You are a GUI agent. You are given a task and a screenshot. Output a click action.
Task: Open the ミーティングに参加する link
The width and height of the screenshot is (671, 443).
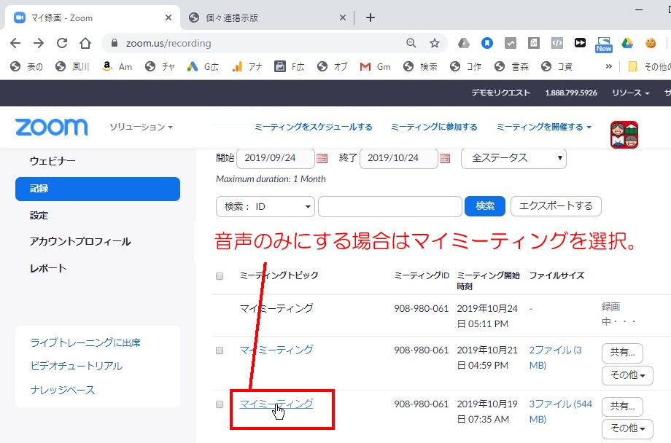click(434, 127)
